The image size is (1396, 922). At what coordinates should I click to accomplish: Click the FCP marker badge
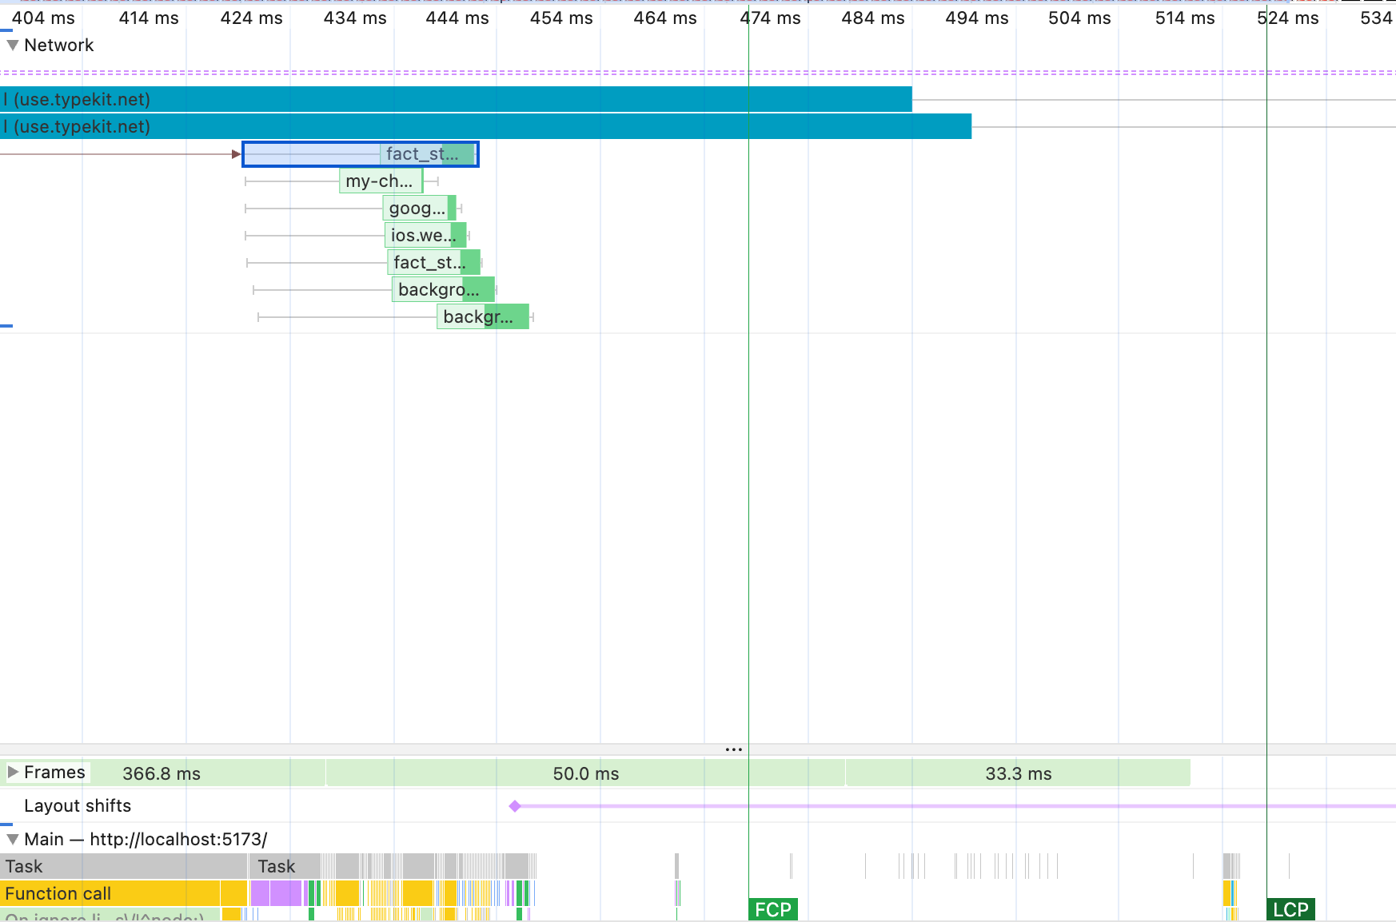[773, 910]
